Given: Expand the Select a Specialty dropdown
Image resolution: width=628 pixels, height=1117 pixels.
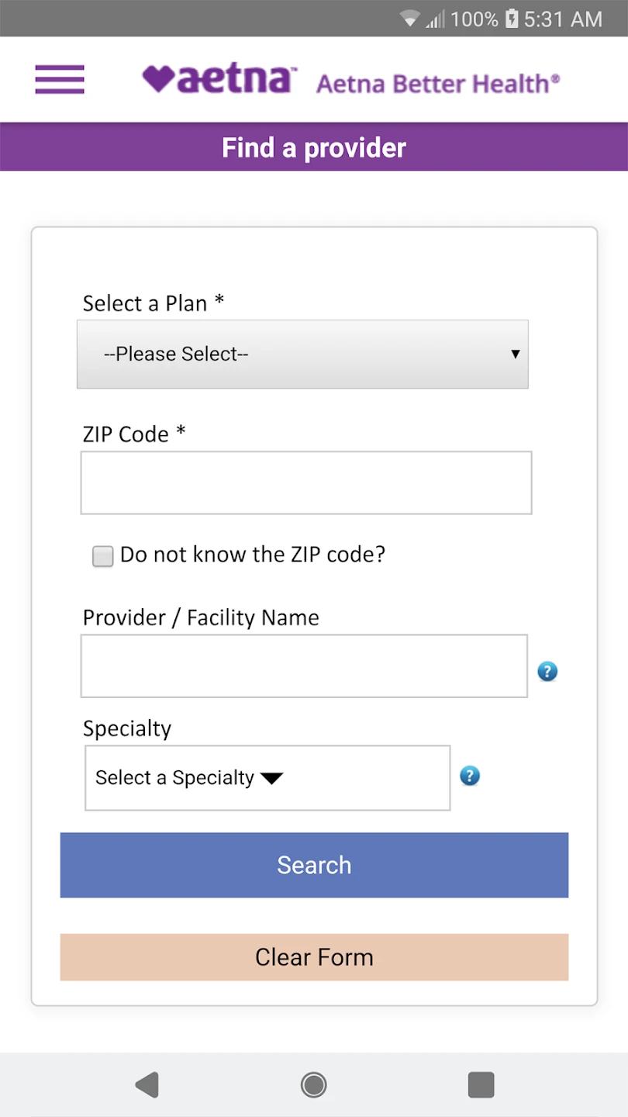Looking at the screenshot, I should (267, 778).
